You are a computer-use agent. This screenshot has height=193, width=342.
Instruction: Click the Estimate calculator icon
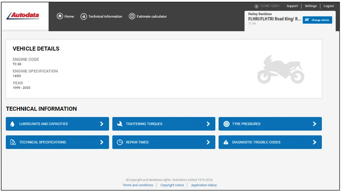pos(132,16)
